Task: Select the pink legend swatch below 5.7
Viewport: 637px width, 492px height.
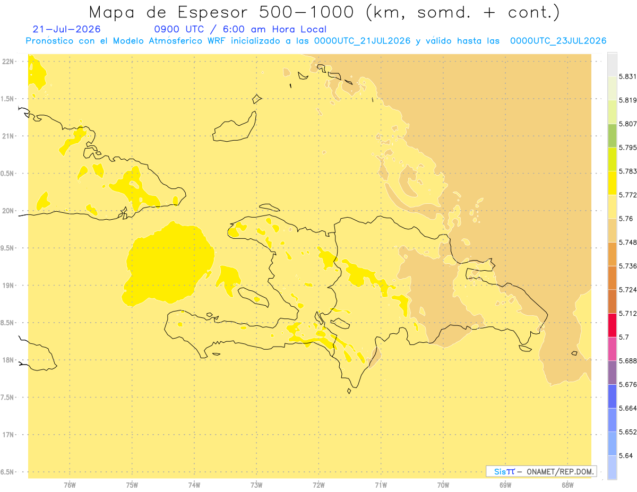Action: coord(612,349)
